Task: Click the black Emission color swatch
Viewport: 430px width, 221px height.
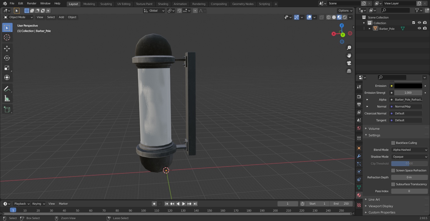Action: point(408,86)
